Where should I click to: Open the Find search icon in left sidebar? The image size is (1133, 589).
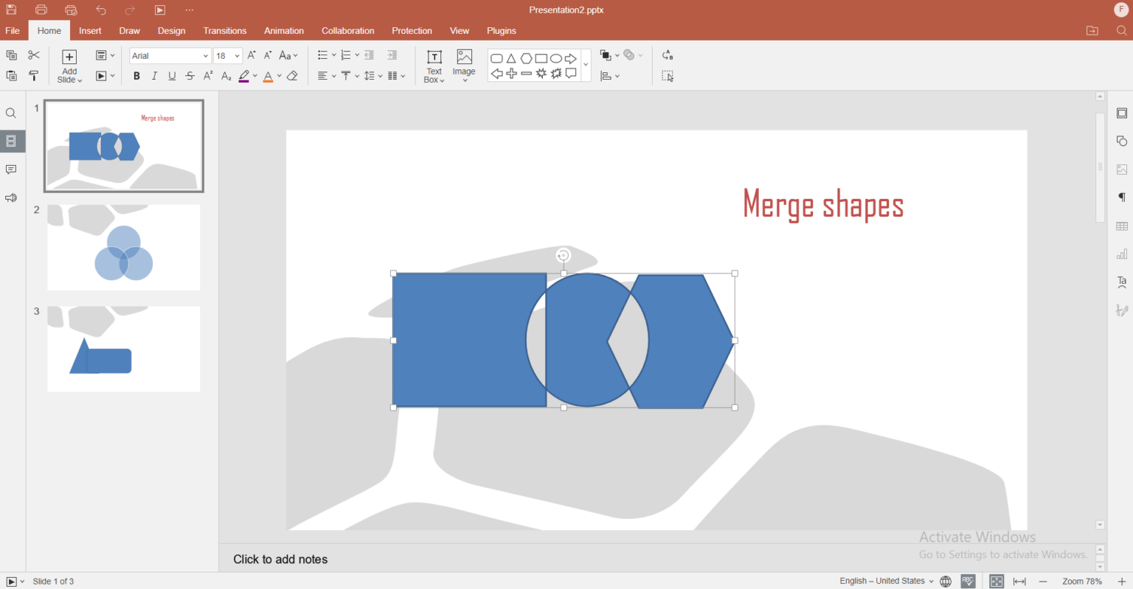pos(11,114)
